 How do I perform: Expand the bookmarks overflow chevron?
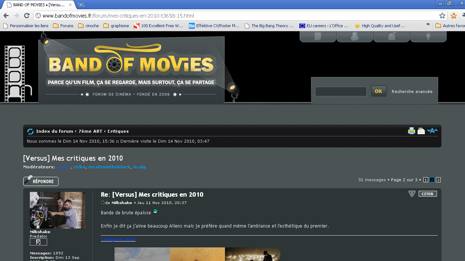click(x=428, y=25)
